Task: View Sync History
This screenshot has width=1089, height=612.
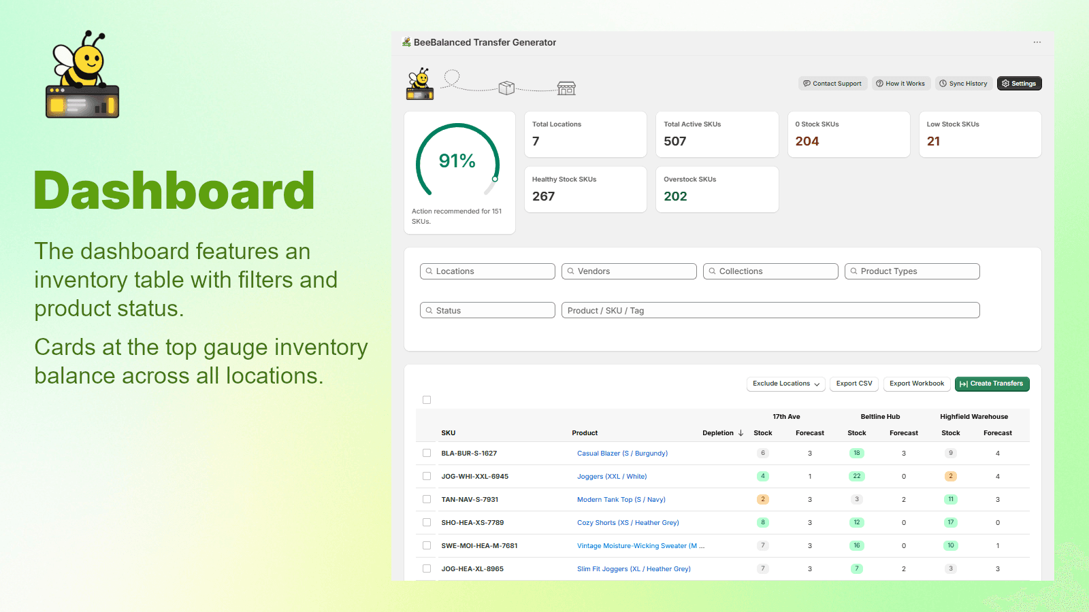Action: click(x=963, y=84)
